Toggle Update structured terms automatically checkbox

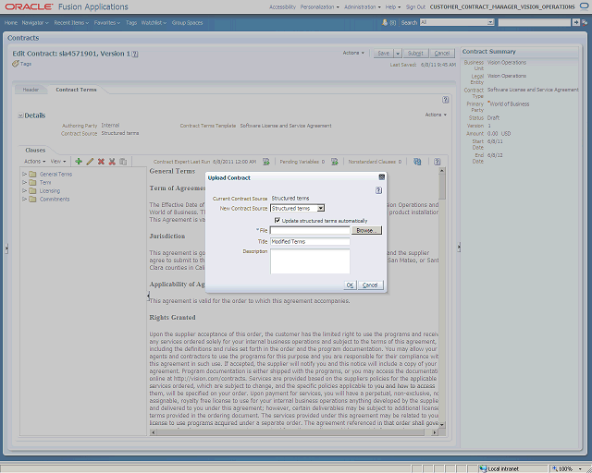pyautogui.click(x=277, y=220)
